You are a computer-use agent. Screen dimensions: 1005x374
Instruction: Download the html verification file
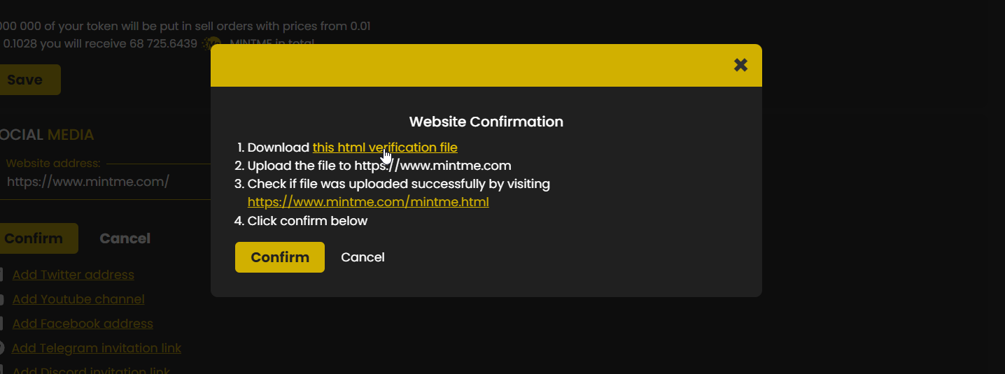click(385, 148)
